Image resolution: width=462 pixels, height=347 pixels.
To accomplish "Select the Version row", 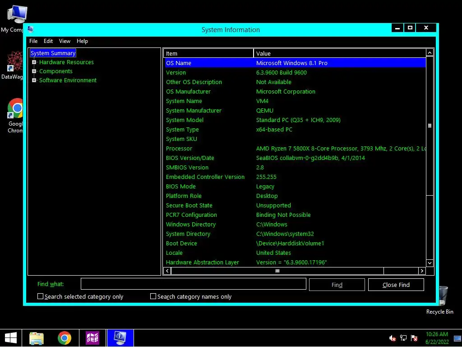I will pyautogui.click(x=295, y=73).
